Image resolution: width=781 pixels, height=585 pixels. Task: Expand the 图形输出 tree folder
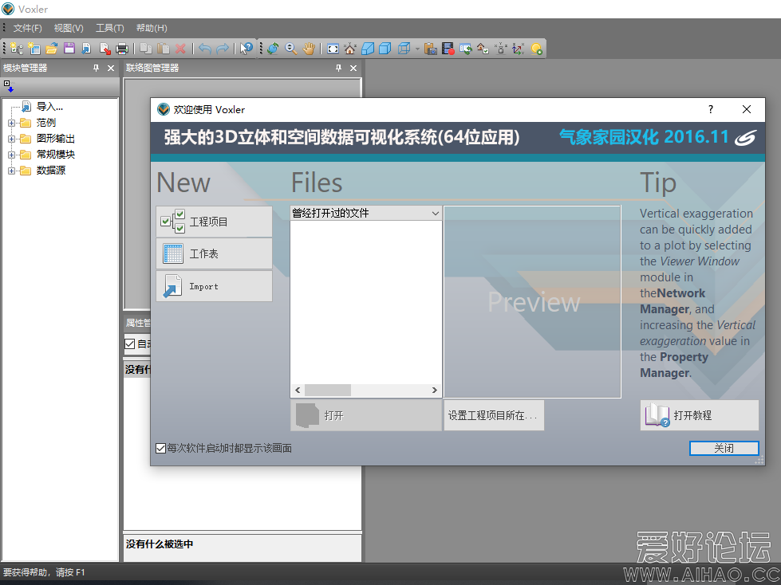(11, 139)
